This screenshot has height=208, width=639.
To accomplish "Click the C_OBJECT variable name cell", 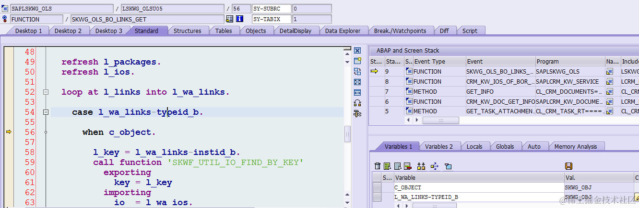I will pos(479,187).
